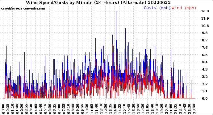The image size is (213, 115).
Task: Click the 23:55 time axis label
Action: [194, 109]
